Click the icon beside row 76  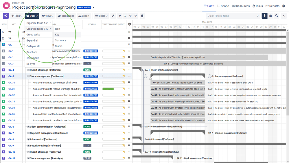point(3,32)
